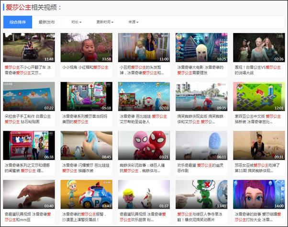Screen dimensions: 288x227
Task: Open the 09:35 Spider-Man pool video
Action: point(201,96)
